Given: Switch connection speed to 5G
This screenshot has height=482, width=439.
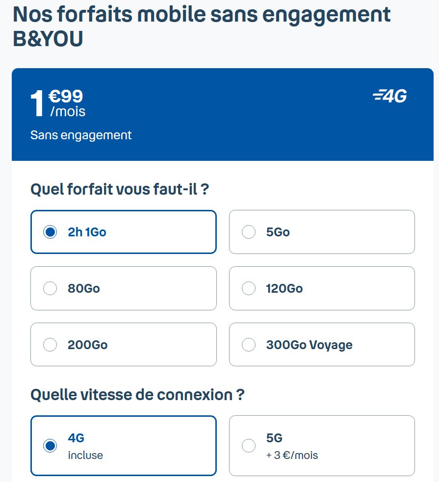Looking at the screenshot, I should click(x=249, y=446).
